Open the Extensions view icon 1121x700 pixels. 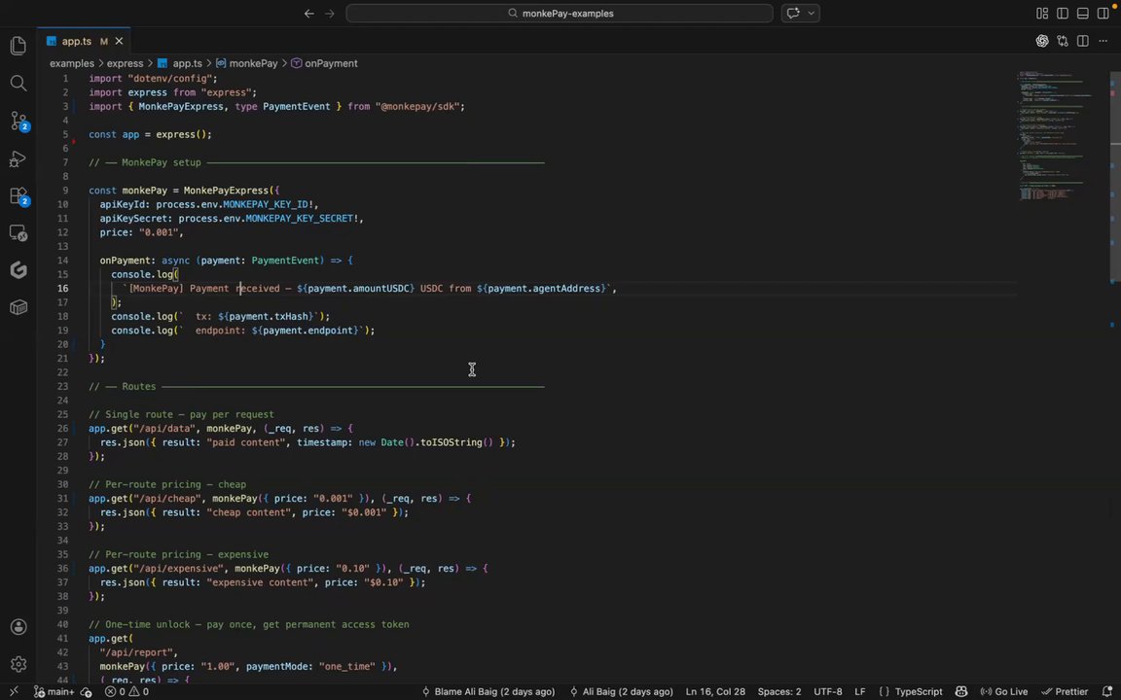(x=18, y=195)
